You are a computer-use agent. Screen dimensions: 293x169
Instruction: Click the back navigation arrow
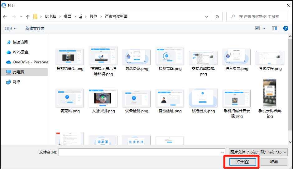(x=5, y=17)
